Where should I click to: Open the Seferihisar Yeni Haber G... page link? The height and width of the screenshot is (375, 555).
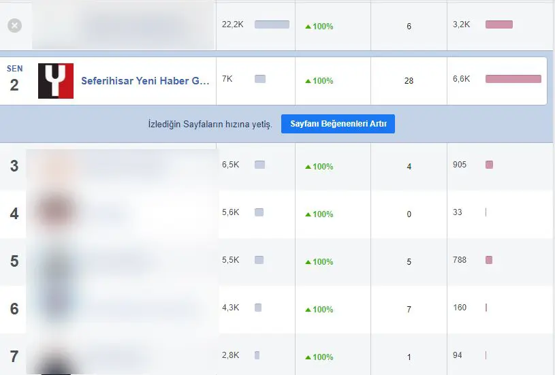coord(145,81)
